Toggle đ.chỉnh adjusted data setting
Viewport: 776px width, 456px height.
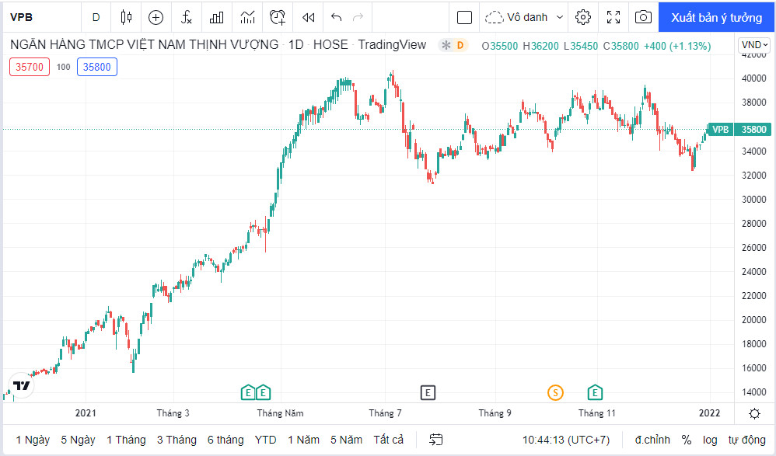652,440
